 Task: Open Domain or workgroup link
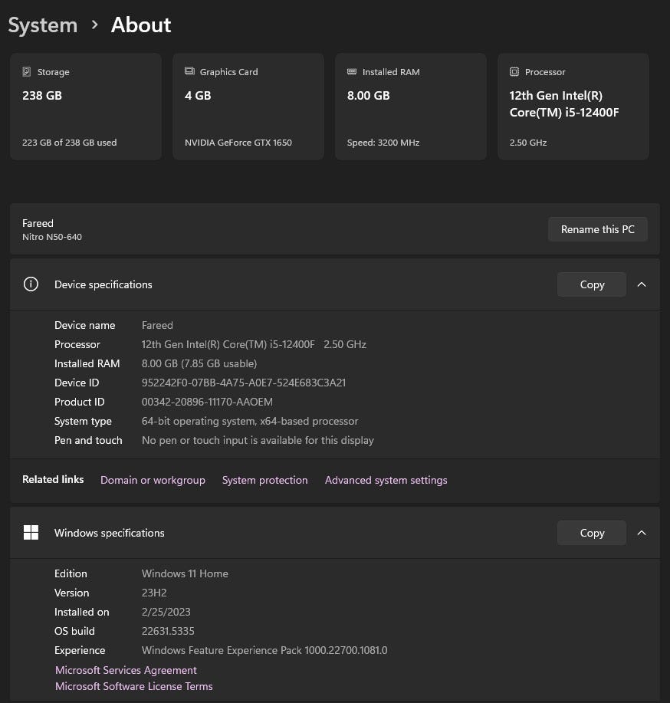click(153, 480)
